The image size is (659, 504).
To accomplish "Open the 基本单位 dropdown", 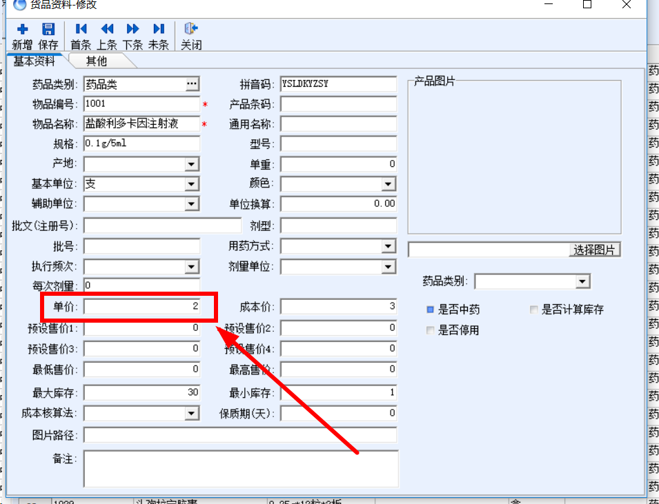I will coord(192,184).
